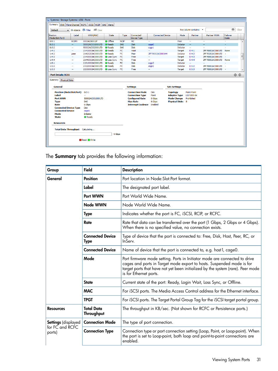Screen dimensions: 278x371
Task: Click Loss Sync status icon in 1:4:3 row
Action: pyautogui.click(x=106, y=57)
